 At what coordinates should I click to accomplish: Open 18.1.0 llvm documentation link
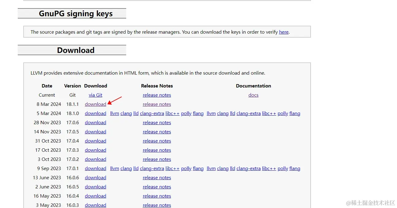tap(211, 113)
